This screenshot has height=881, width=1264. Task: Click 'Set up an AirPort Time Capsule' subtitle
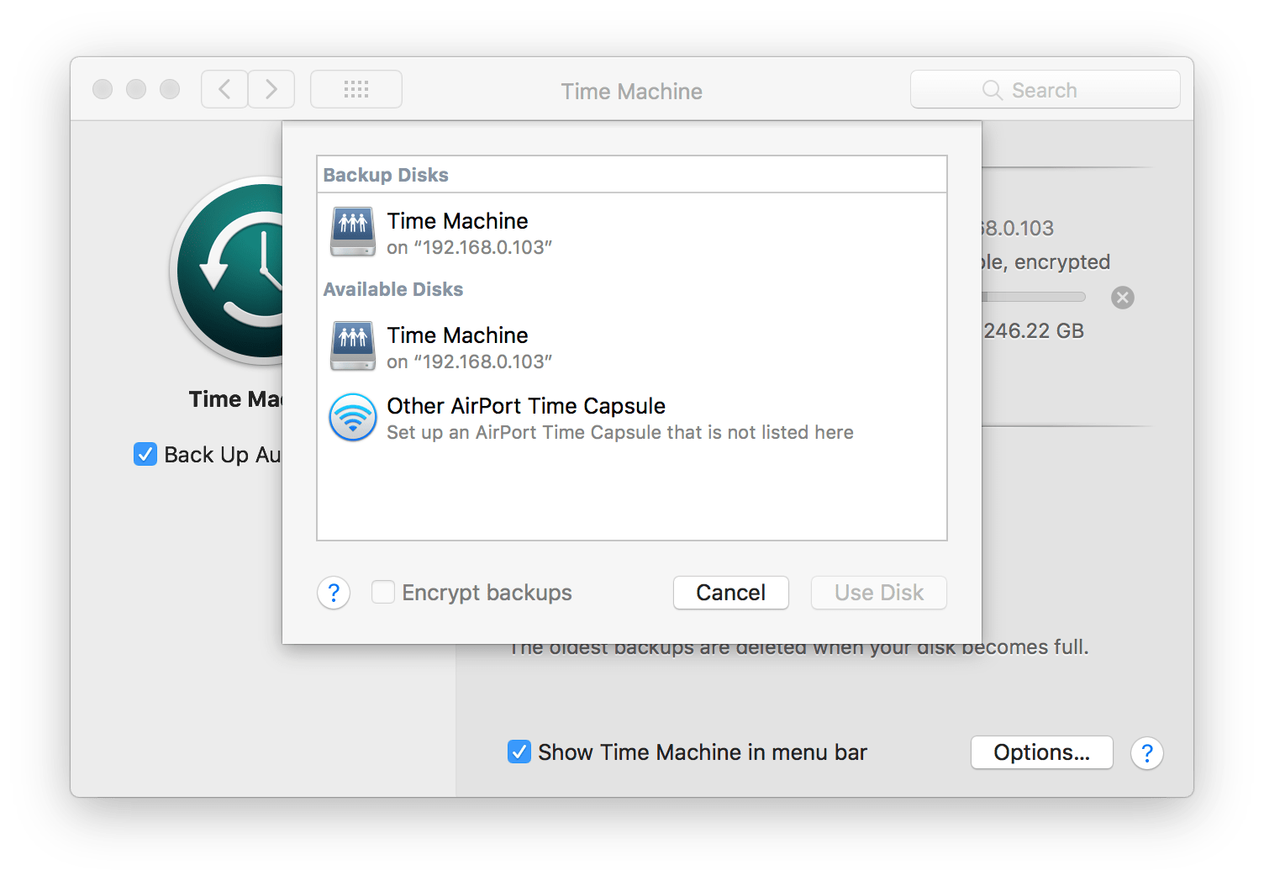click(620, 432)
